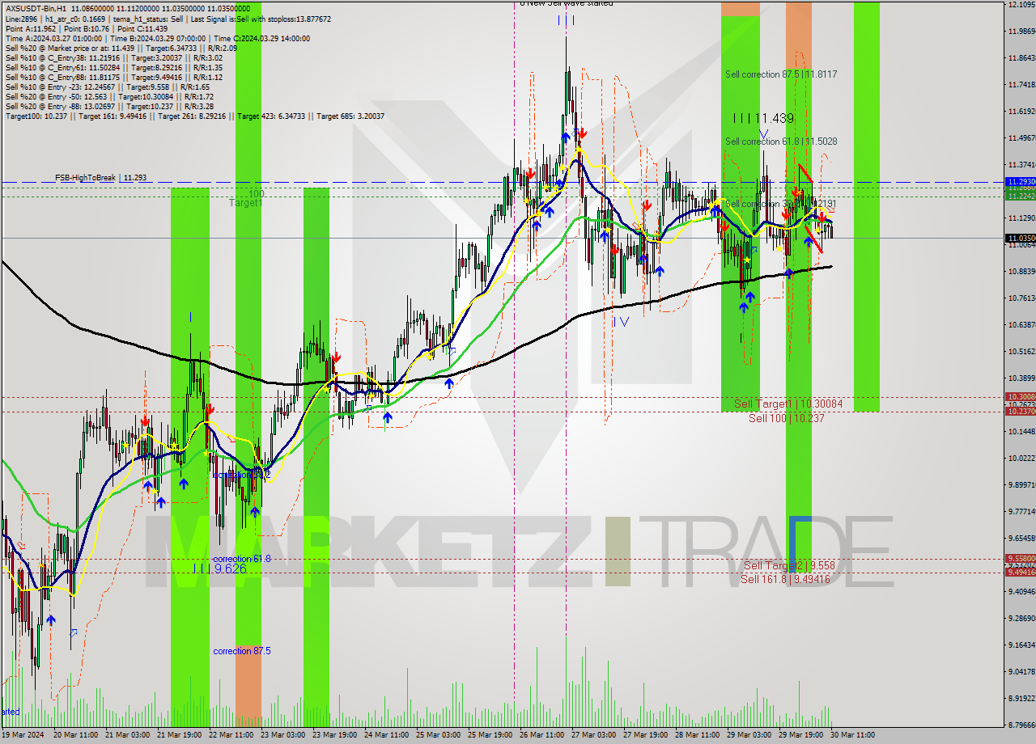Select the 'Sell Target1 | 10.30084' label

(788, 404)
